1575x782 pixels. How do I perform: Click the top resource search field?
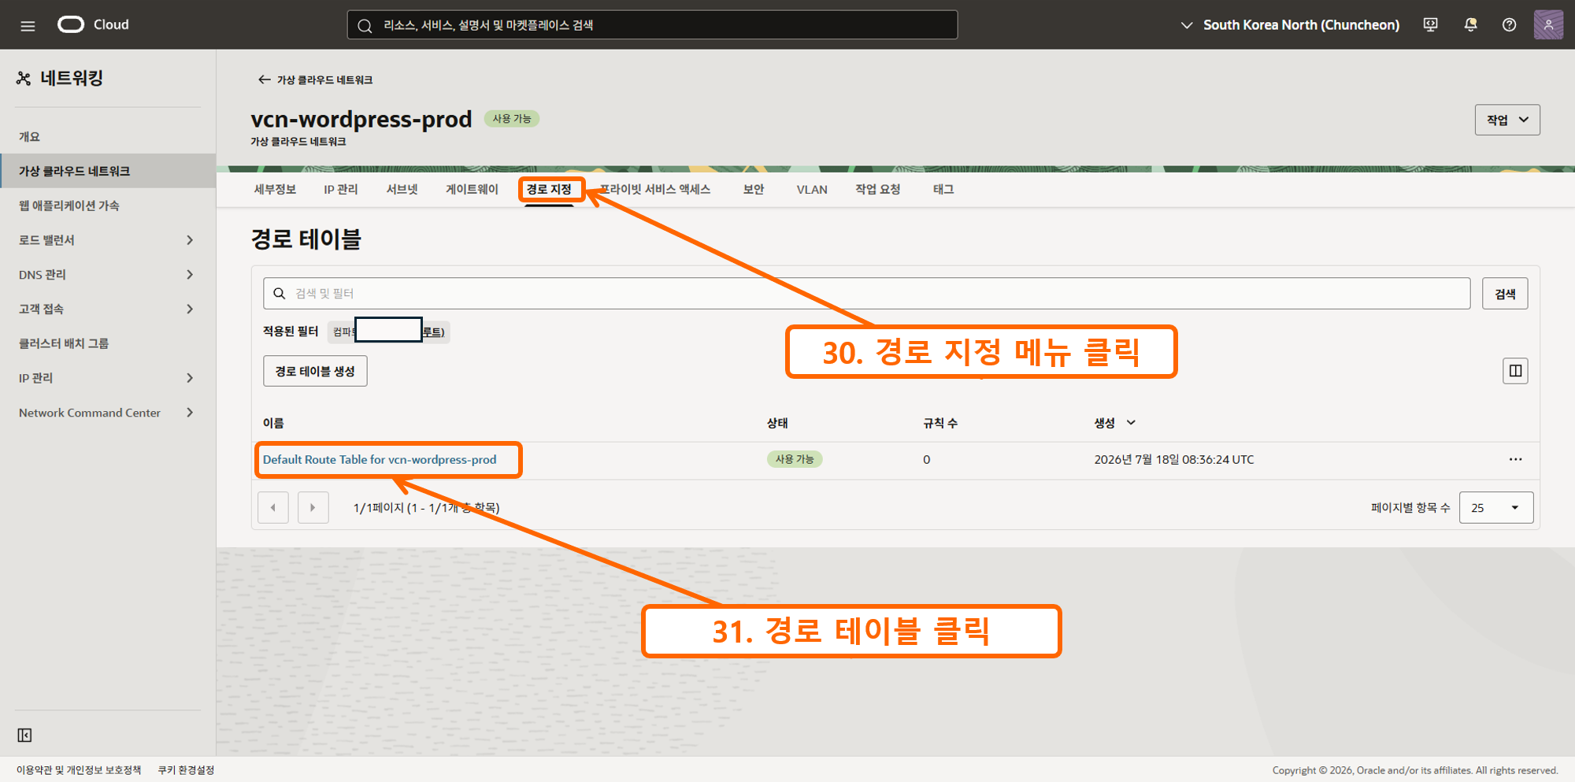click(x=652, y=25)
